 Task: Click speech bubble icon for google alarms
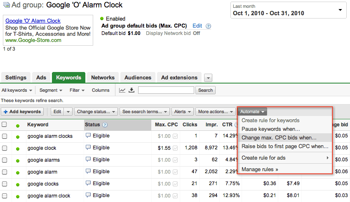88,159
